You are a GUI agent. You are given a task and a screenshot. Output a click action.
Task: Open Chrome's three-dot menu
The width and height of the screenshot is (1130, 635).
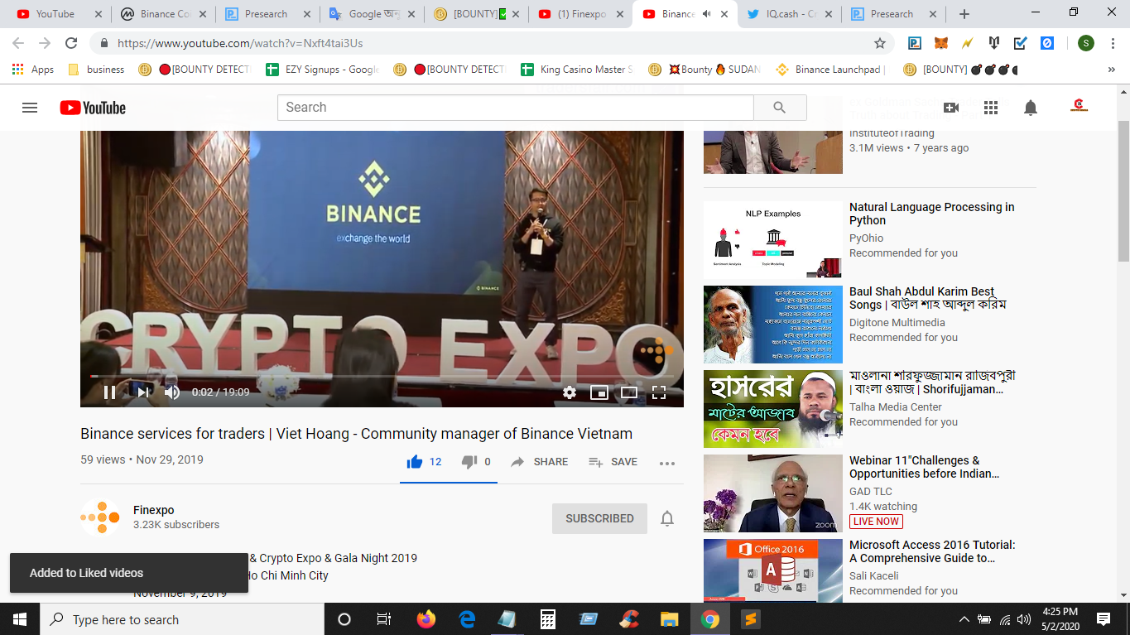(1113, 43)
